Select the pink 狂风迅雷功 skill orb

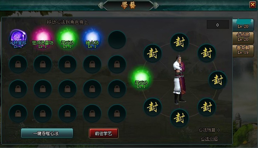click(43, 39)
